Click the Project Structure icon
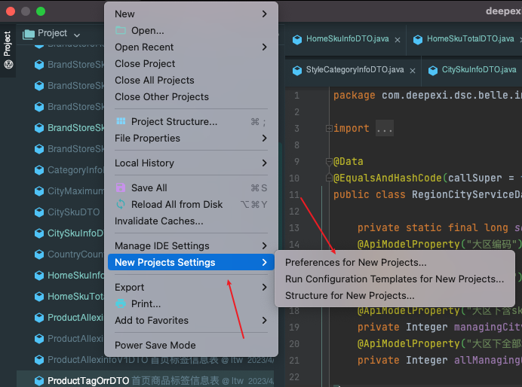Screen dimensions: 522x387 click(121, 122)
